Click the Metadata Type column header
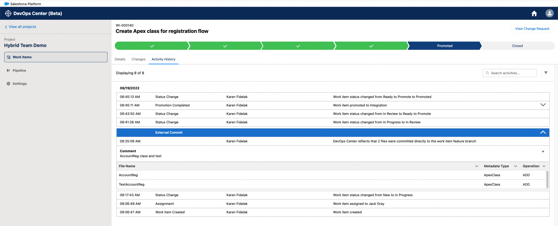Viewport: 558px width, 226px height. click(x=496, y=166)
